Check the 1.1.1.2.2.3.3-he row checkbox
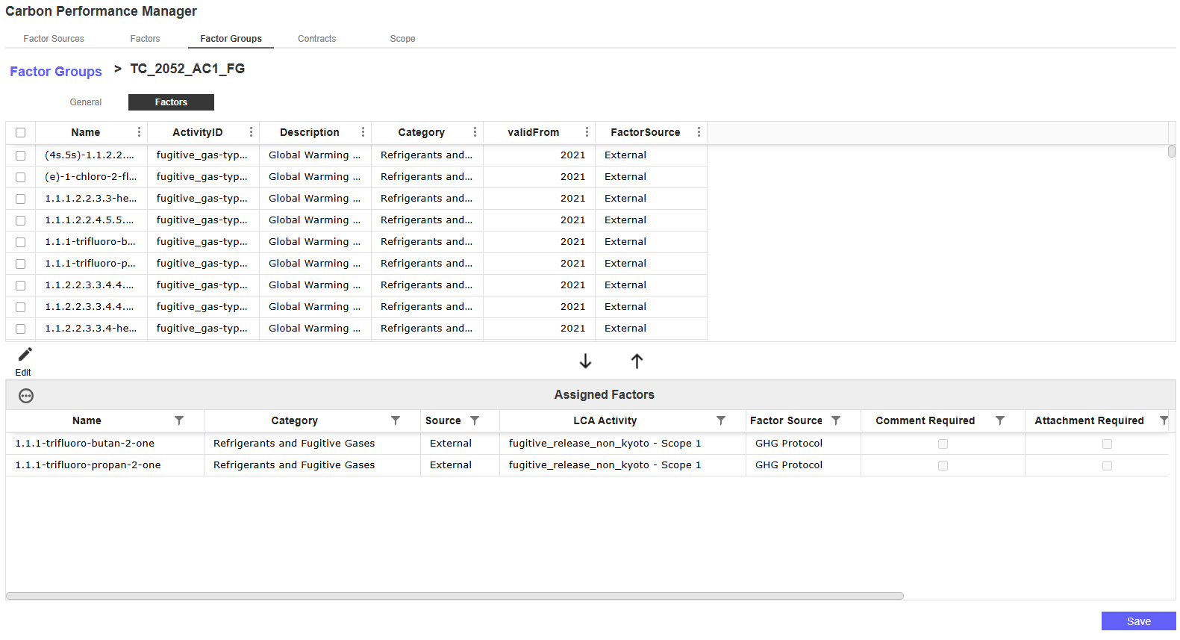1180x640 pixels. click(x=21, y=199)
